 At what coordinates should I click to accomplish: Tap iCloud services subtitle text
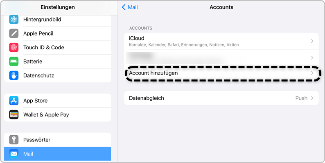pos(184,45)
